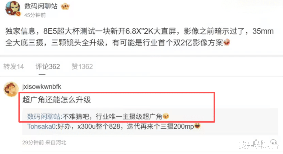Open Tohsaka0's profile from reply
The width and height of the screenshot is (283, 154).
(41, 126)
